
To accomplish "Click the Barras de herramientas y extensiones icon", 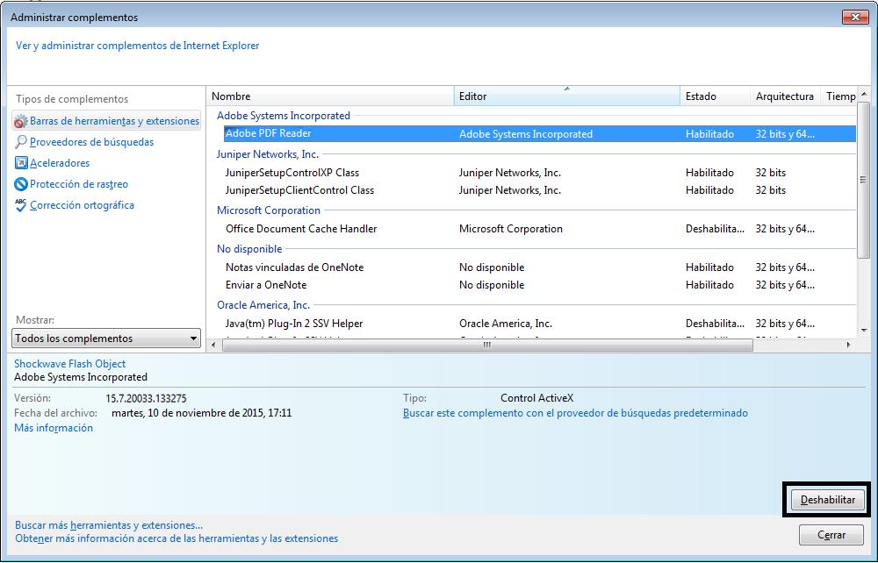I will pyautogui.click(x=21, y=122).
